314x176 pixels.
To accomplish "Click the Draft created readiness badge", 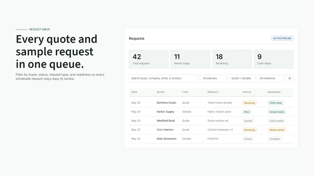I will coord(276,121).
